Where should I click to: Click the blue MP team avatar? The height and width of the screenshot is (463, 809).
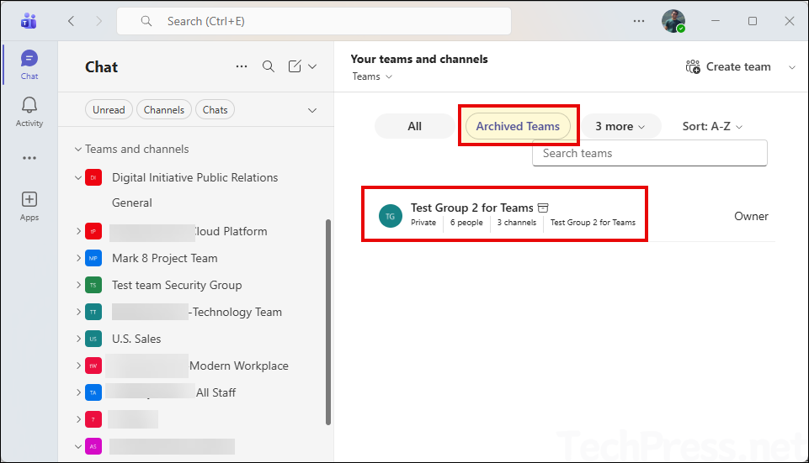(93, 258)
